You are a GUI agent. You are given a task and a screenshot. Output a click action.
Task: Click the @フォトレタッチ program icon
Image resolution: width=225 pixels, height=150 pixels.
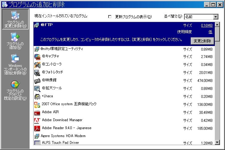coord(37,73)
